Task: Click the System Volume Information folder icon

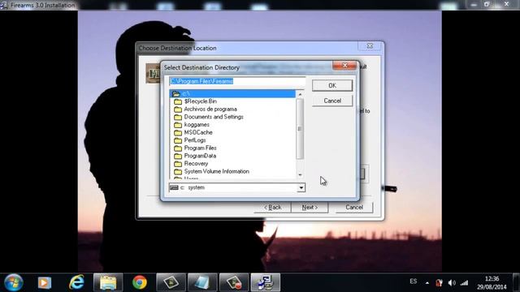Action: 178,171
